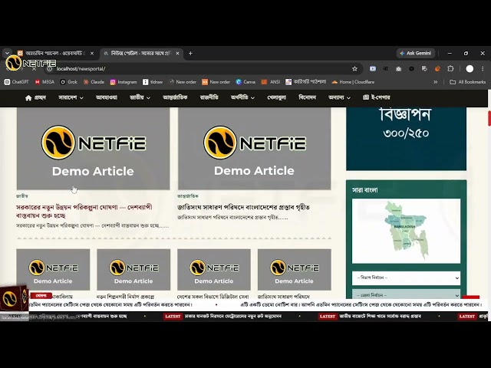The width and height of the screenshot is (491, 368).
Task: Open the ANSI bookmark
Action: coord(271,82)
